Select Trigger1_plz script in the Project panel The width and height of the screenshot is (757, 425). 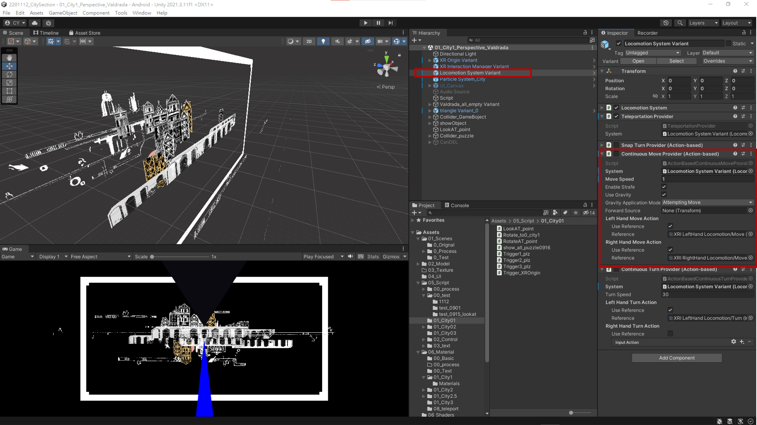tap(516, 254)
